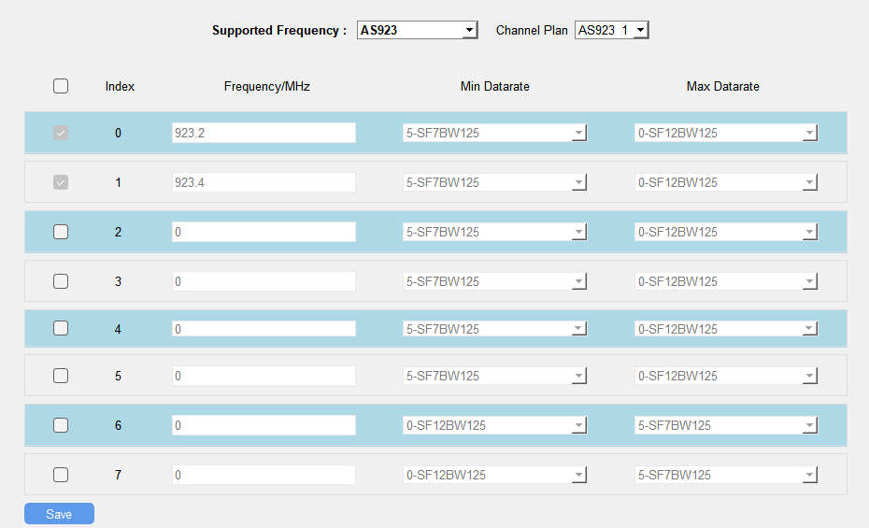This screenshot has height=528, width=869.
Task: Check the select-all checkbox in the header row
Action: tap(61, 86)
